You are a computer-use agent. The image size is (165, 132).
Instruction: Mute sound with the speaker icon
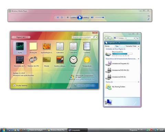click(x=92, y=18)
